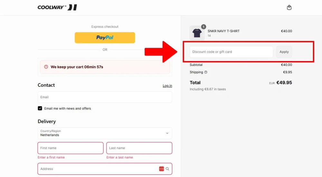Pay with PayPal express checkout
The width and height of the screenshot is (322, 177).
pos(105,38)
